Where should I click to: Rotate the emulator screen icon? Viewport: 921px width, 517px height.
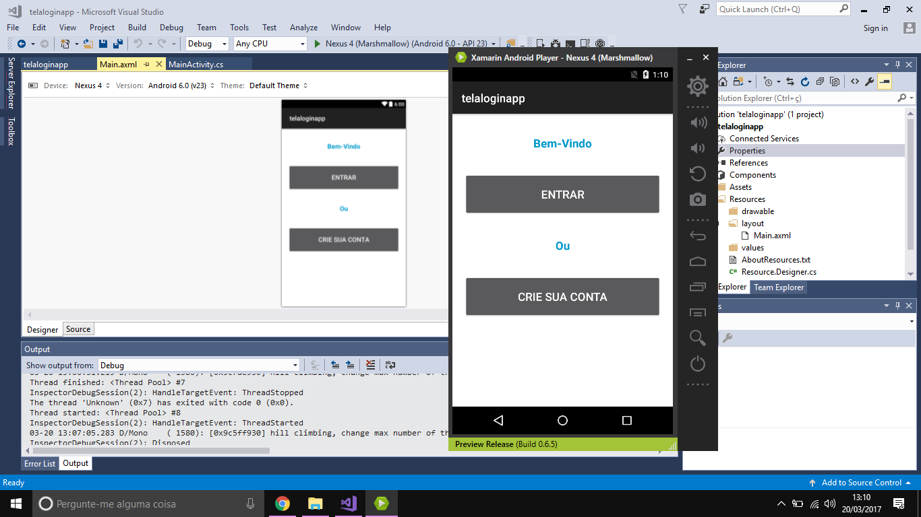pos(698,174)
